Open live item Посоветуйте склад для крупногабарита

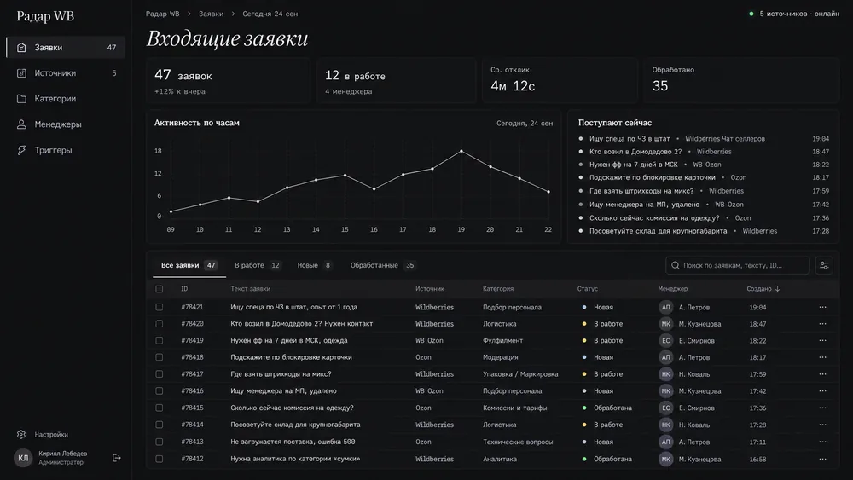pos(659,231)
